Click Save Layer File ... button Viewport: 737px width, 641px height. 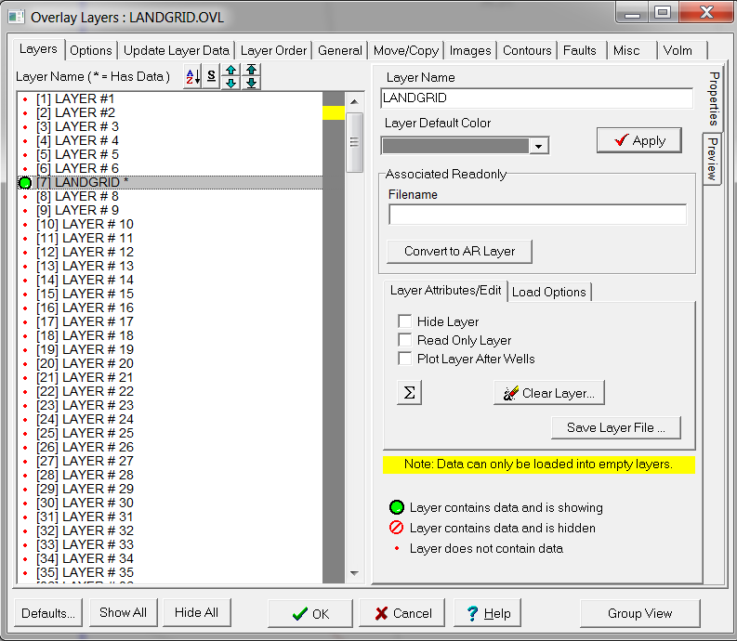tap(616, 427)
